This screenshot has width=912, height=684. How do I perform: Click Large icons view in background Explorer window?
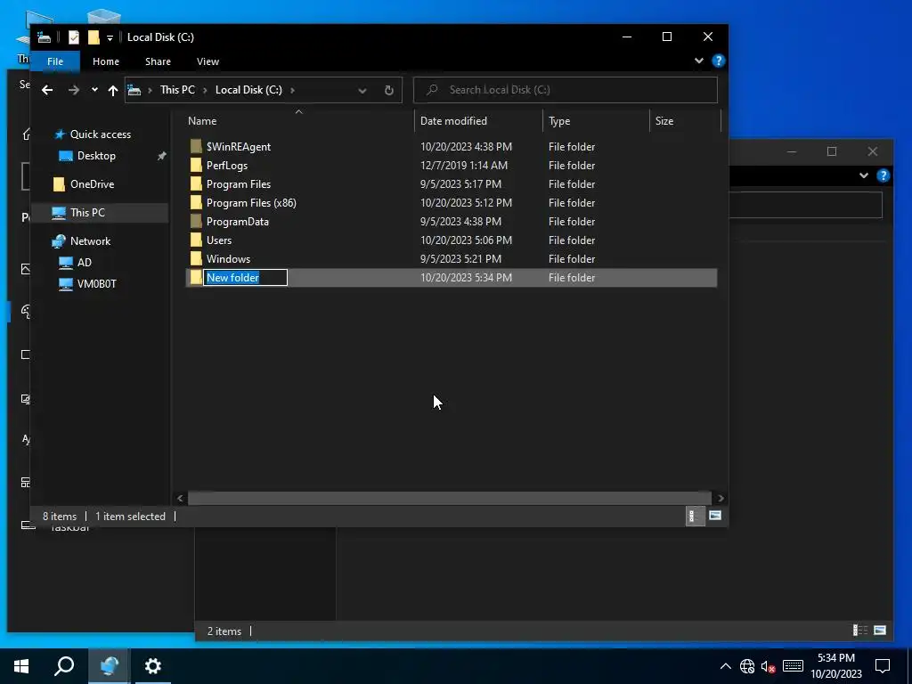(880, 631)
